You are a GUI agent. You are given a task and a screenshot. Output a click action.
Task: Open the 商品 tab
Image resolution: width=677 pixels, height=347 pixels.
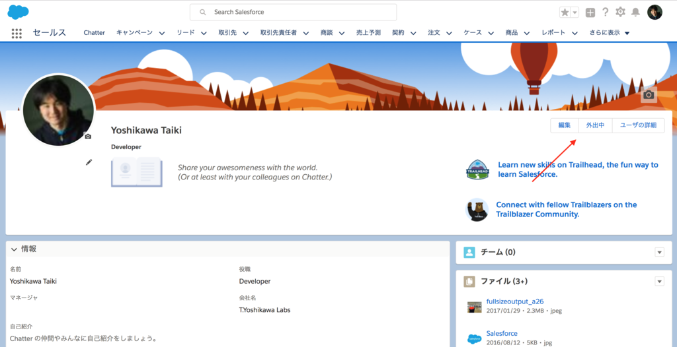[x=512, y=33]
